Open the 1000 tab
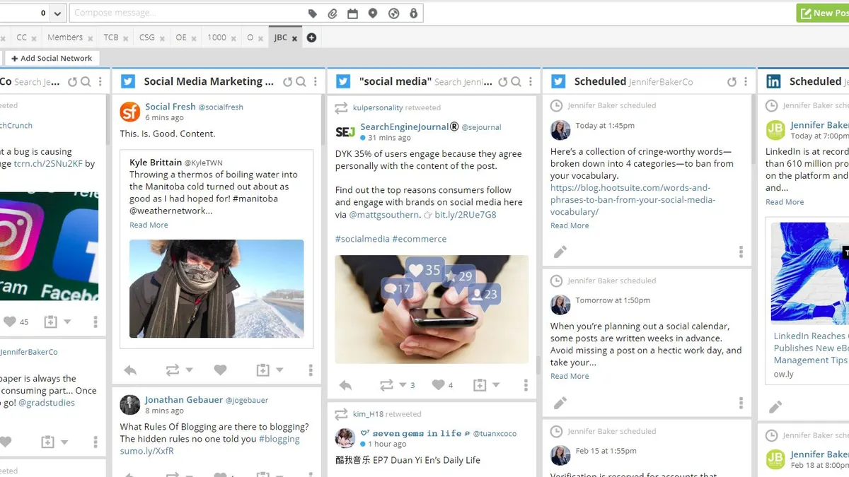Screen dimensions: 849x477 217,37
